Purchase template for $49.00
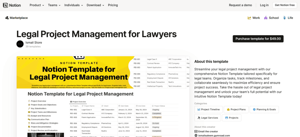Image resolution: width=300 pixels, height=137 pixels. pos(258,39)
